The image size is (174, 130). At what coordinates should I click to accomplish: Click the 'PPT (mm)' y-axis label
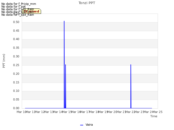4,61
